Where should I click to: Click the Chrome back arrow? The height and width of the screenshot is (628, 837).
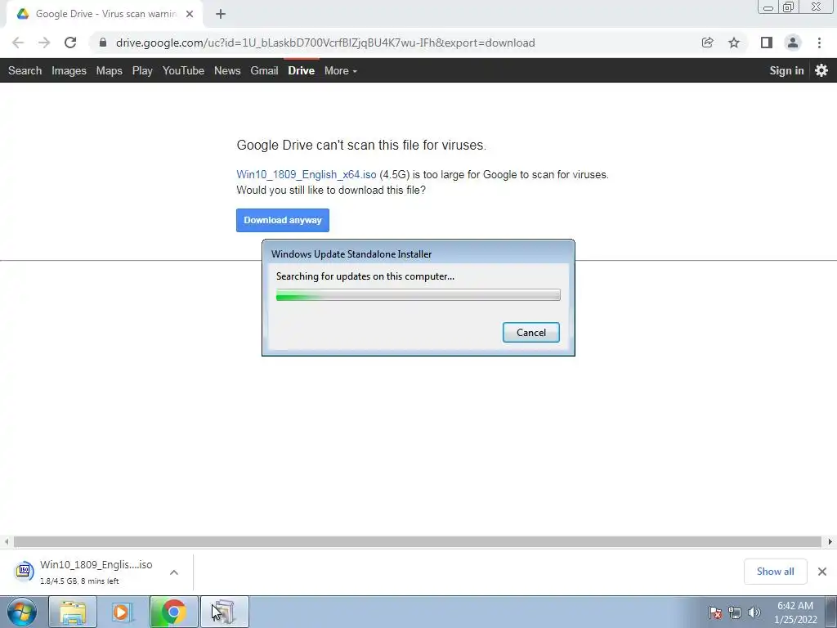tap(18, 43)
